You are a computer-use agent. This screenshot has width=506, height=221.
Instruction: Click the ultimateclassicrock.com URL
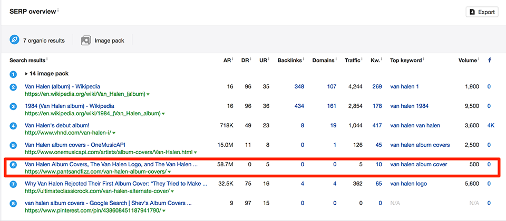pyautogui.click(x=97, y=191)
